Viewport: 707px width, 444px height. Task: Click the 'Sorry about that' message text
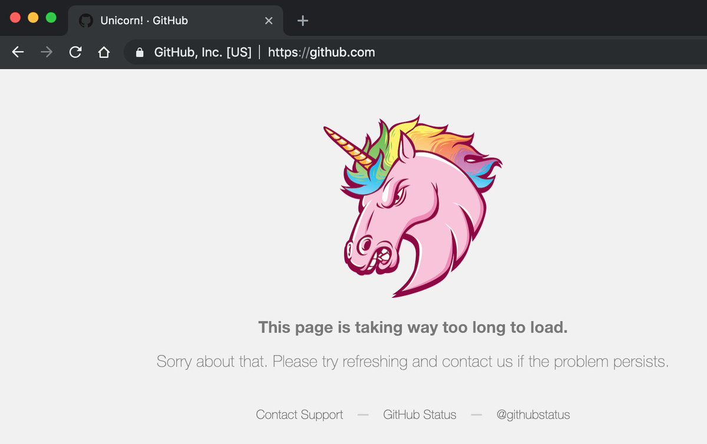412,361
